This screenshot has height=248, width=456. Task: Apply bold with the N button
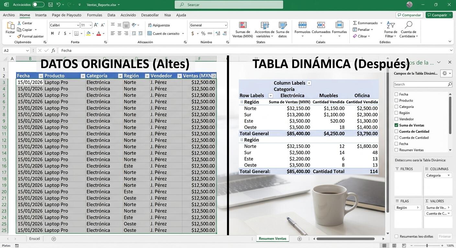pyautogui.click(x=52, y=33)
